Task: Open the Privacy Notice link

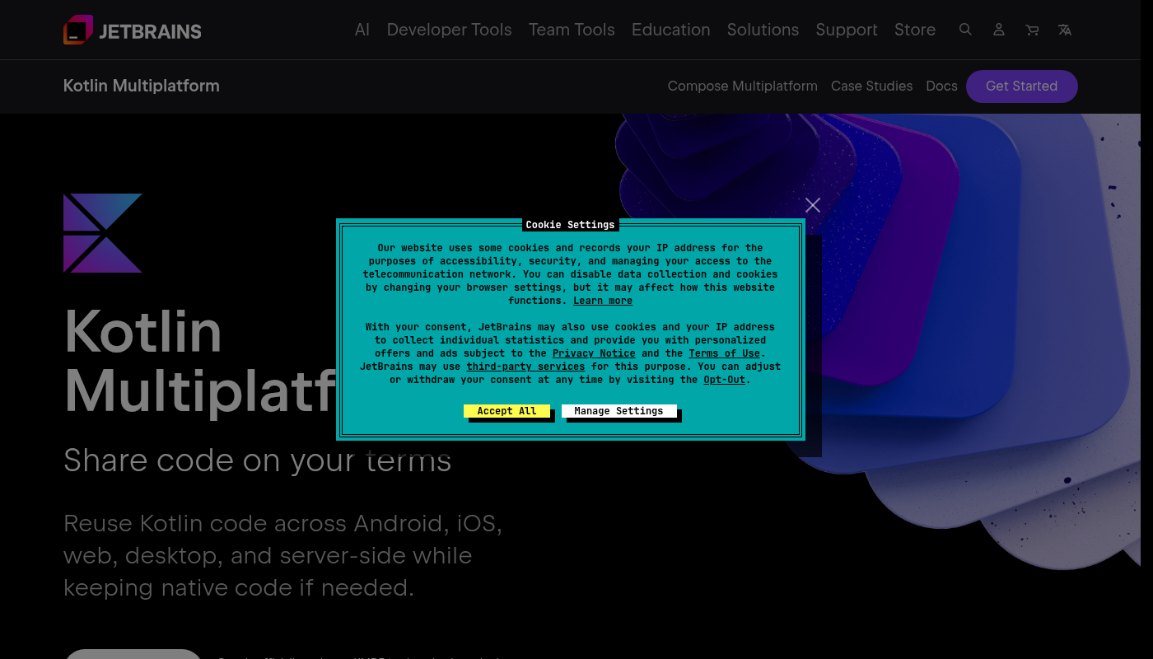Action: point(594,353)
